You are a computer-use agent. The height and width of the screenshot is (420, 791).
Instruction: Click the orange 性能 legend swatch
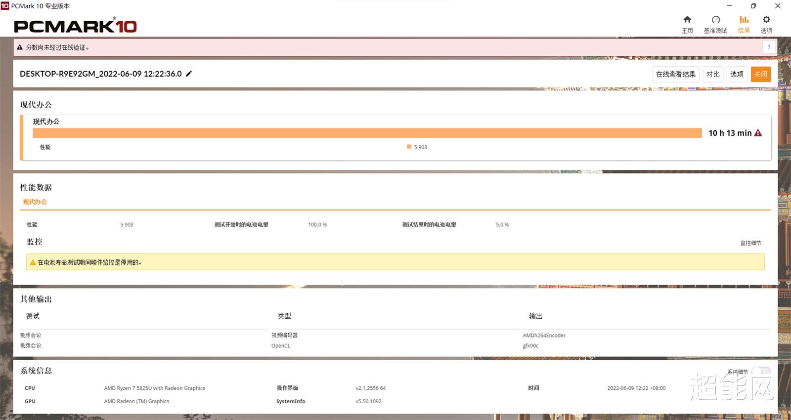coord(409,147)
